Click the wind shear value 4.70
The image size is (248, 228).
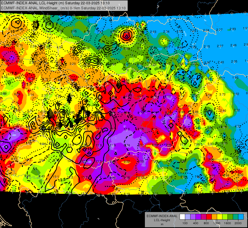tap(87, 31)
